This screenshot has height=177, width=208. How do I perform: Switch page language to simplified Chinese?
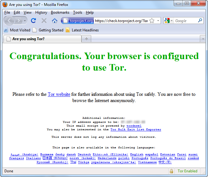coord(165,162)
